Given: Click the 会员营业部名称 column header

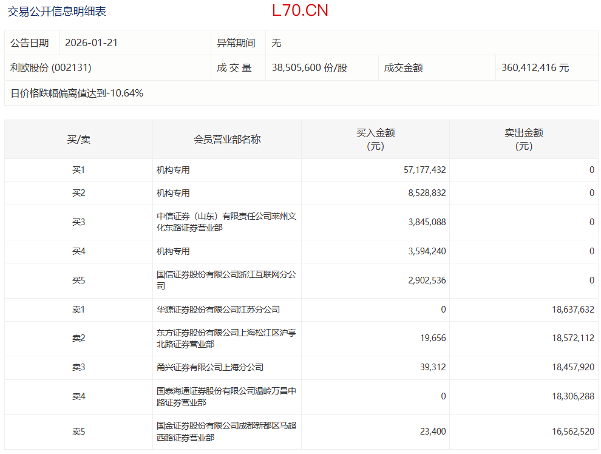Looking at the screenshot, I should (226, 140).
